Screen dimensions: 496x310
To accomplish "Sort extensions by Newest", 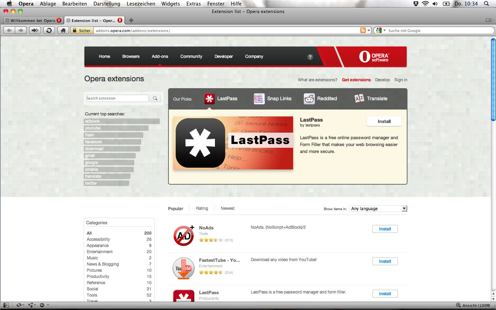I will 227,208.
